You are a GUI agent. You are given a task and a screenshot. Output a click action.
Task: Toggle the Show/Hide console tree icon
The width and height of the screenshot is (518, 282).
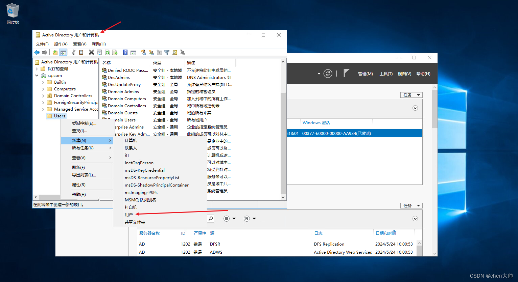point(63,52)
